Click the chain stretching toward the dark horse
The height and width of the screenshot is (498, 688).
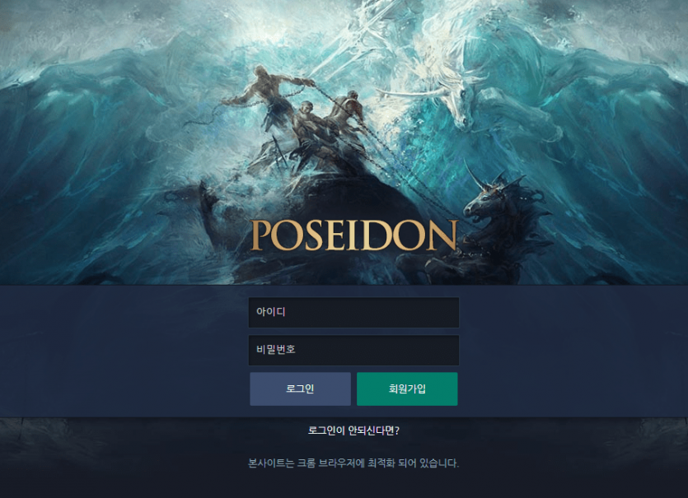click(x=408, y=175)
